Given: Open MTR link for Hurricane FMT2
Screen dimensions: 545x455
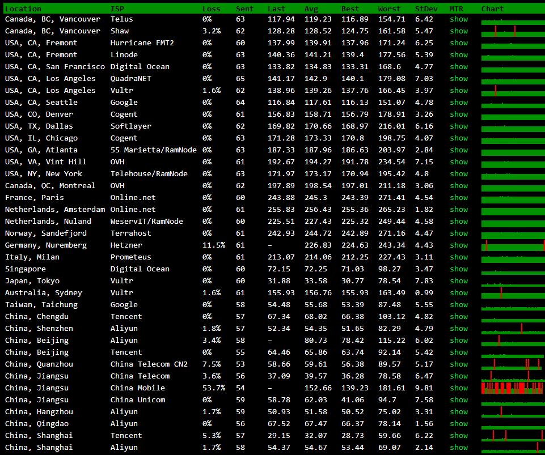Looking at the screenshot, I should coord(459,42).
